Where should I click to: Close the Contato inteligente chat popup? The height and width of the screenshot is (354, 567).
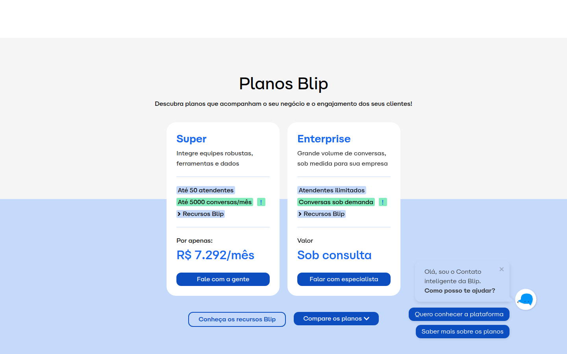pyautogui.click(x=502, y=269)
